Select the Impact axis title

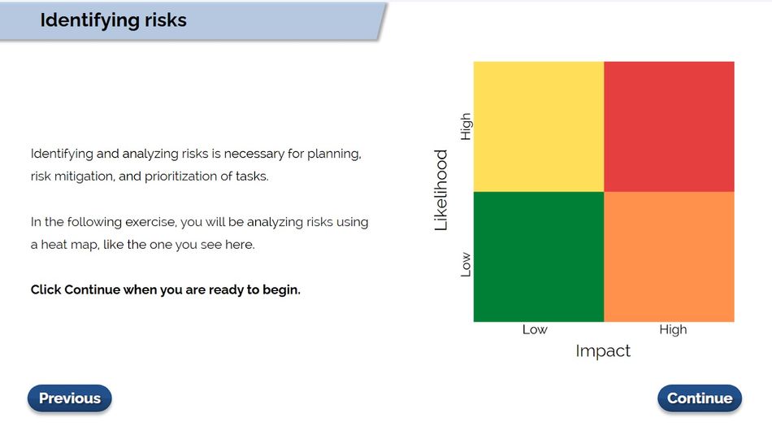[x=603, y=351]
